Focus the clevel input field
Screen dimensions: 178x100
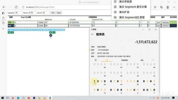coord(46,13)
